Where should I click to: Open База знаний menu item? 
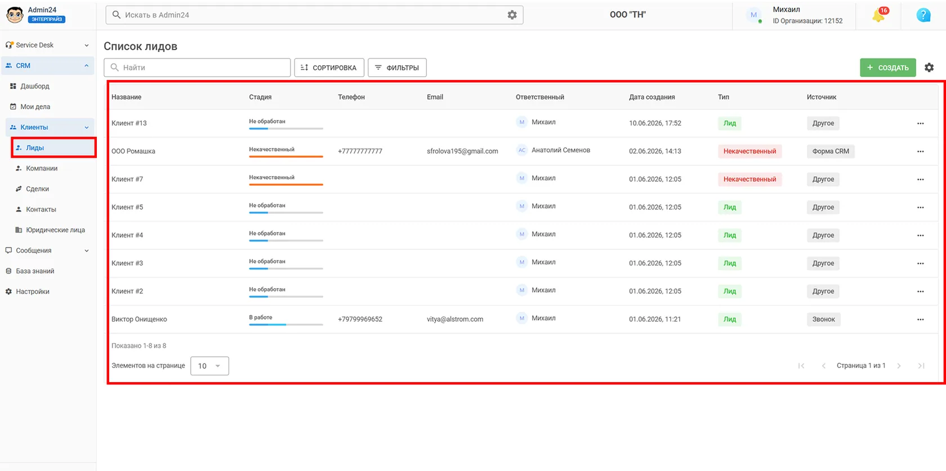(35, 271)
